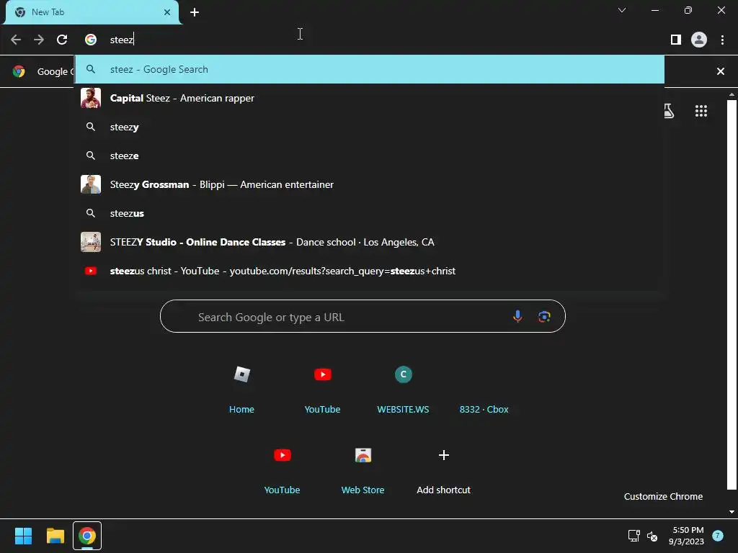Select the New Tab tab
Viewport: 738px width, 553px height.
(x=92, y=12)
